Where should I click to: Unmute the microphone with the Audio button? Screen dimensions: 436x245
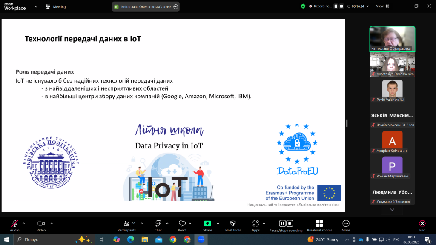pos(14,224)
